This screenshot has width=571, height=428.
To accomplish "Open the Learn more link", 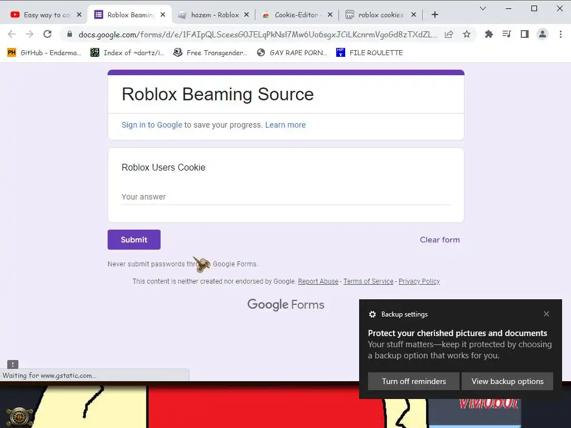I will (285, 125).
